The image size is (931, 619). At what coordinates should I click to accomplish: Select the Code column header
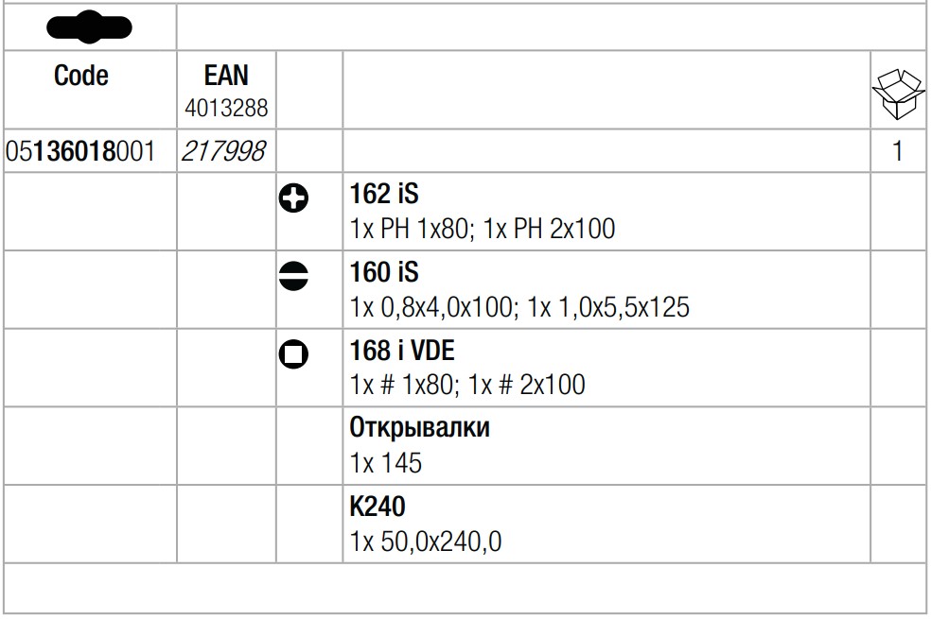pos(81,76)
